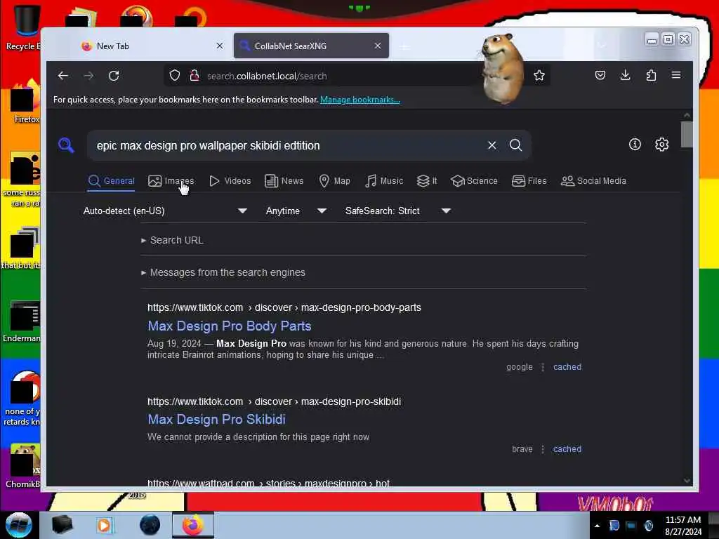Open the SafeSearch: Strict dropdown

click(x=398, y=211)
